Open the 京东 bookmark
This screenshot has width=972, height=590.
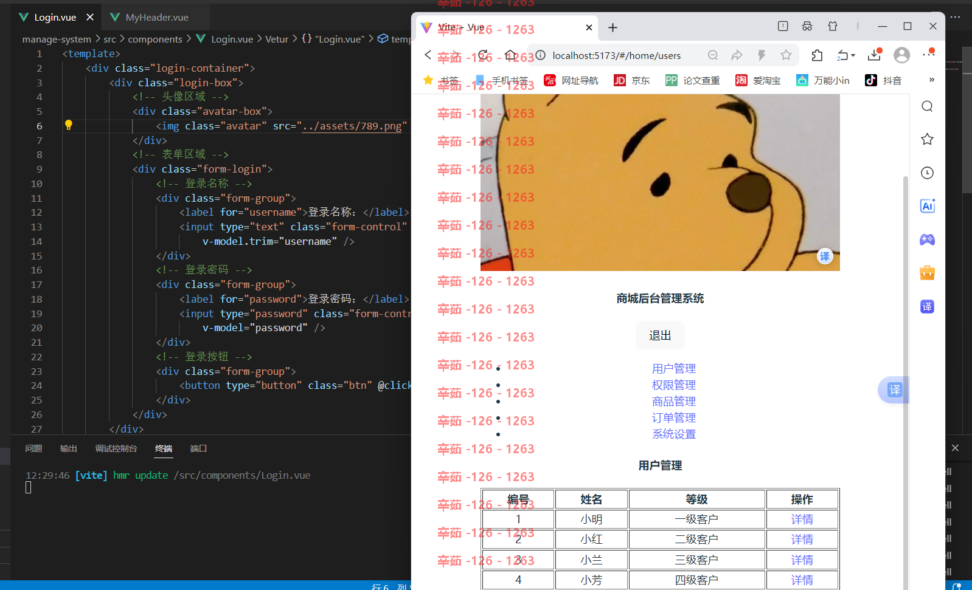point(632,80)
